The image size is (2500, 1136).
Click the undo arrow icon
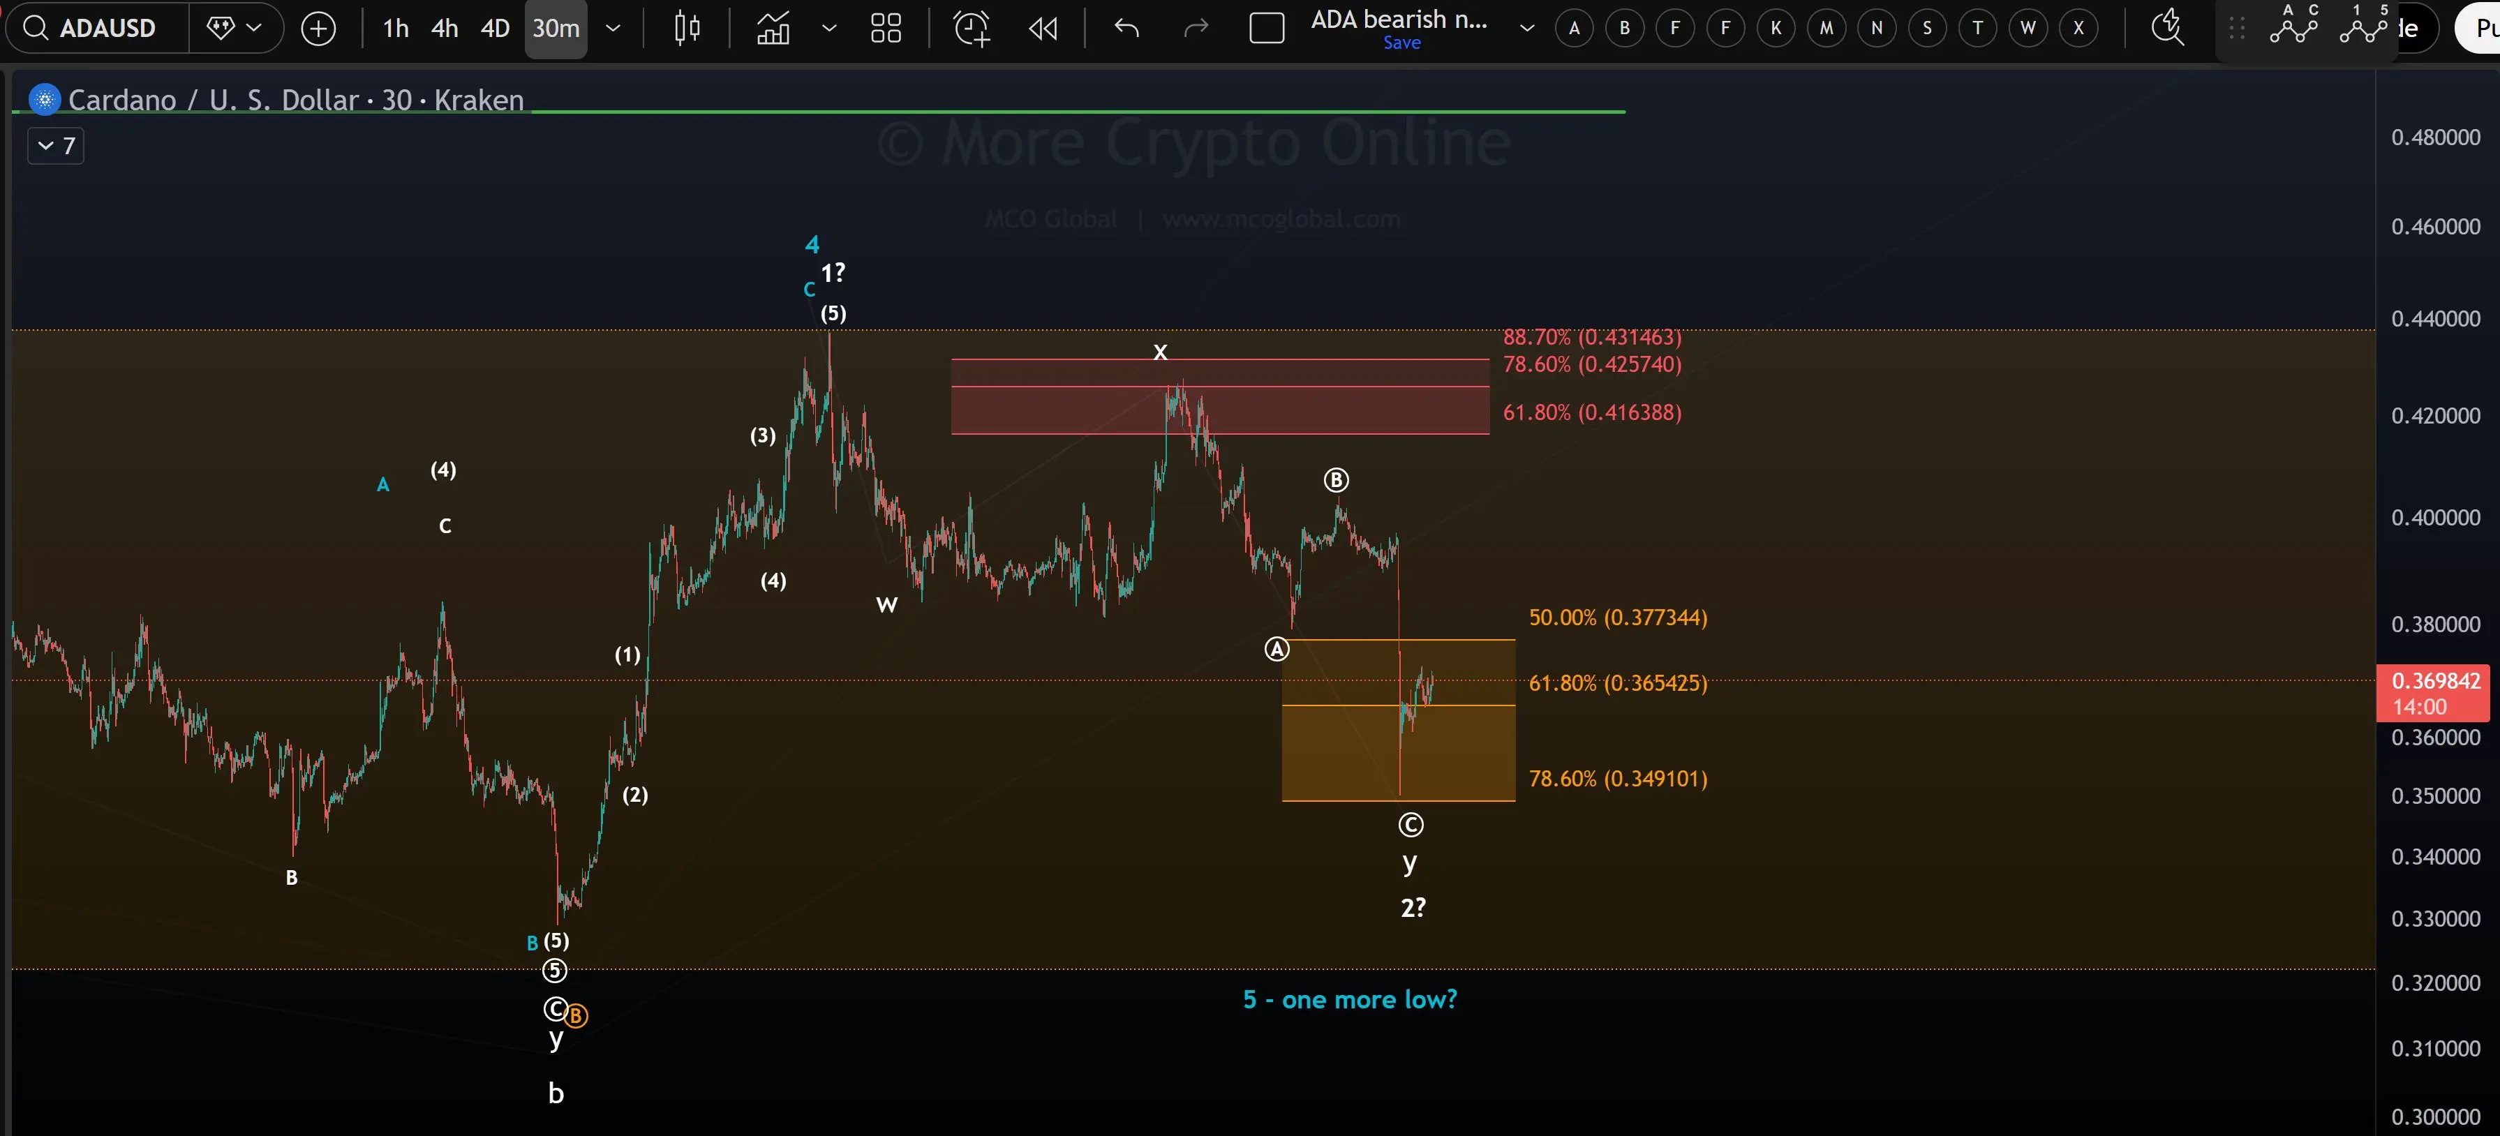tap(1126, 27)
